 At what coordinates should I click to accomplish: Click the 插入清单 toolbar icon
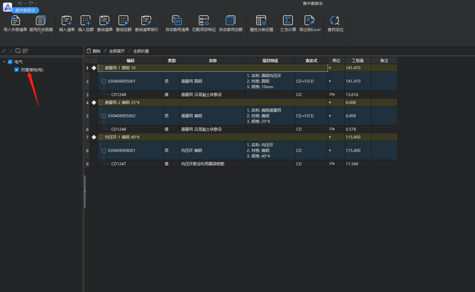67,21
